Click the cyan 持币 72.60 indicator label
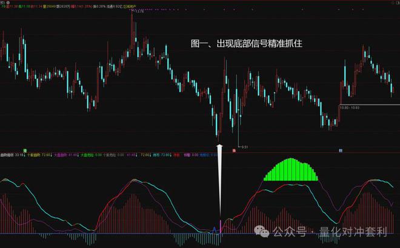The height and width of the screenshot is (248, 400). click(162, 155)
